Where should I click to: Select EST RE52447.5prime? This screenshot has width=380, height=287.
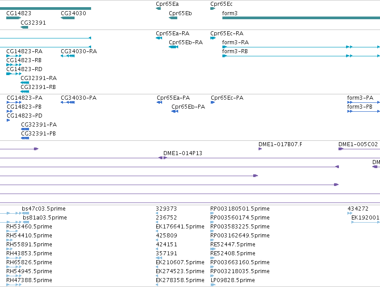tap(233, 245)
